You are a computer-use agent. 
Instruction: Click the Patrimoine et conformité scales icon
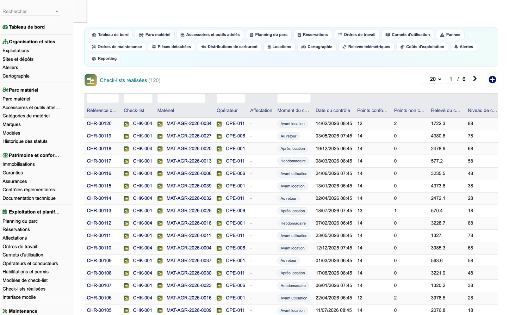5,155
